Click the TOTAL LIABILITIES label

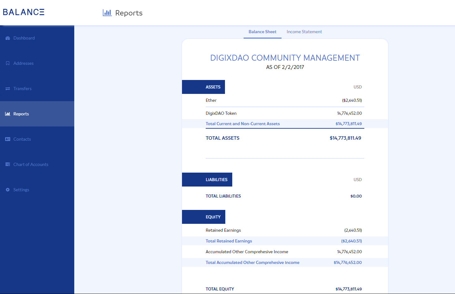click(223, 196)
